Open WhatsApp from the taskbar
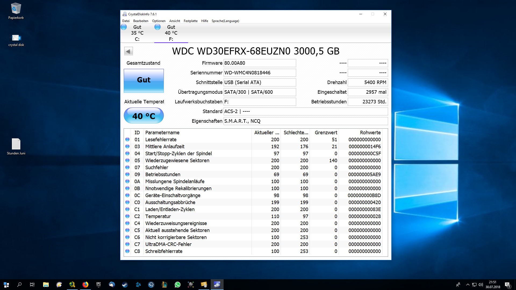516x290 pixels. click(x=178, y=285)
